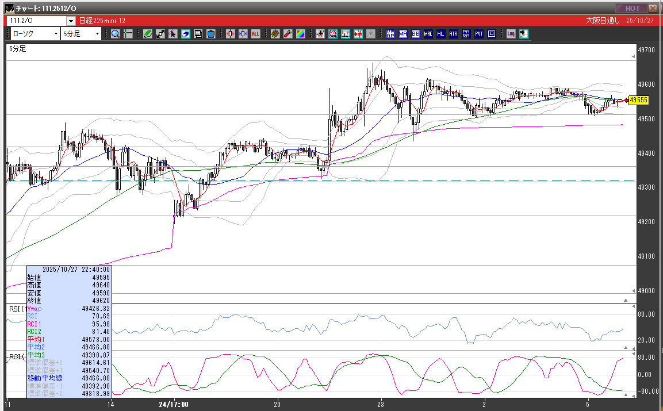The height and width of the screenshot is (411, 663).
Task: Click the yellow 49555 current price marker
Action: 638,100
